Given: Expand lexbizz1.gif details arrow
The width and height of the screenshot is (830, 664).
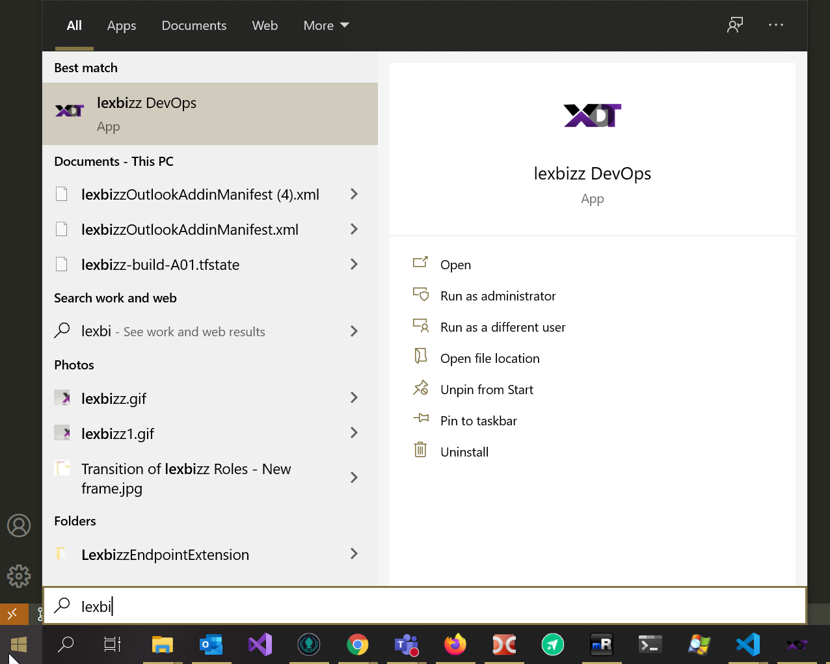Looking at the screenshot, I should [x=354, y=432].
